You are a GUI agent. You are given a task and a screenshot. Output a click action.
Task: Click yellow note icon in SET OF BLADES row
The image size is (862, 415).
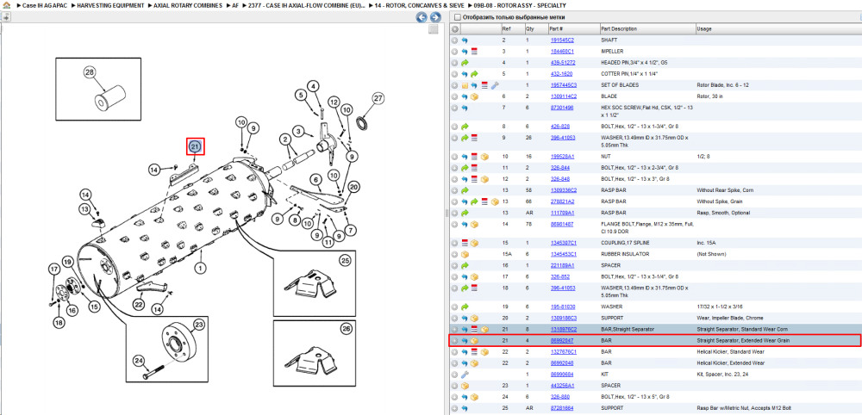click(x=465, y=85)
